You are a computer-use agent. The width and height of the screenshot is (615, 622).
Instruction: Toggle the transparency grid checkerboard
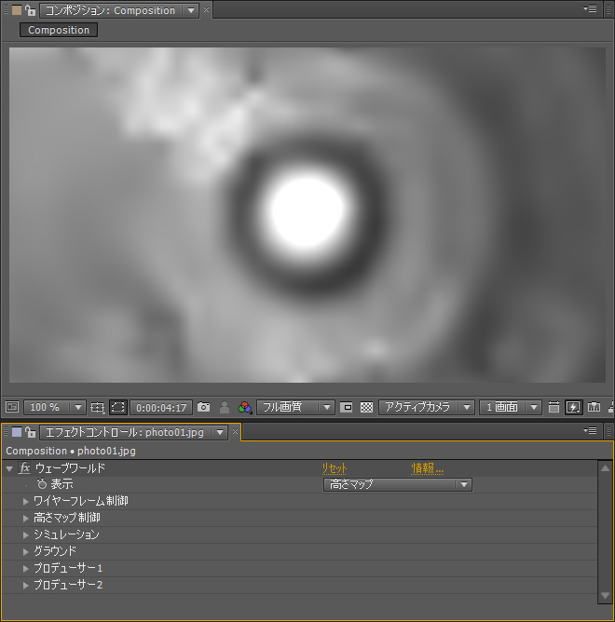(366, 407)
